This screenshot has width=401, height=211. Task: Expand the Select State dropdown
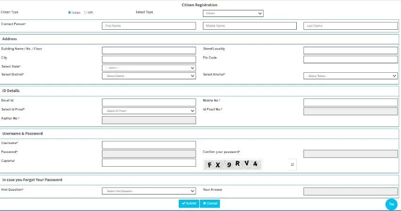(x=149, y=68)
